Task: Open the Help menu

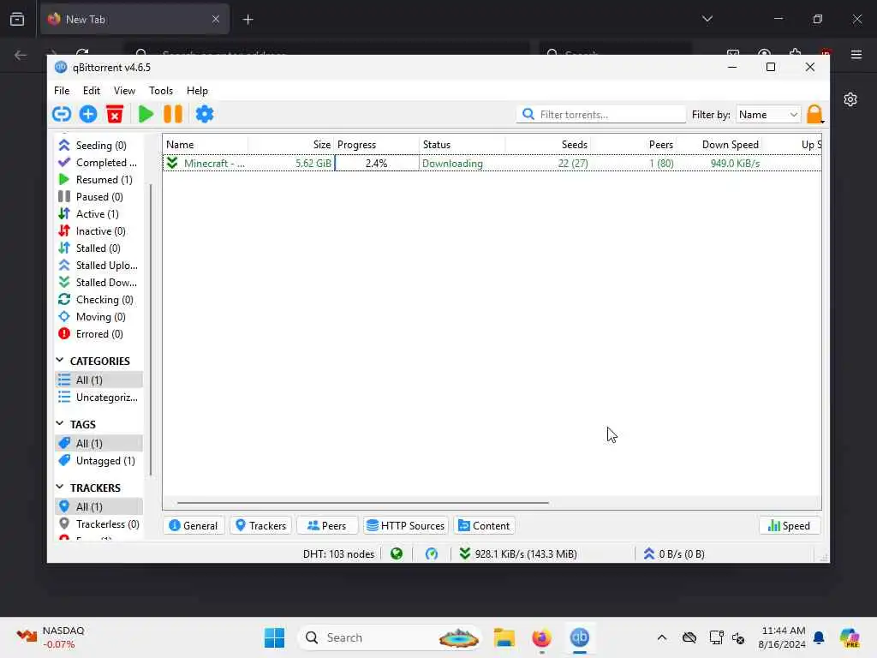Action: [197, 91]
